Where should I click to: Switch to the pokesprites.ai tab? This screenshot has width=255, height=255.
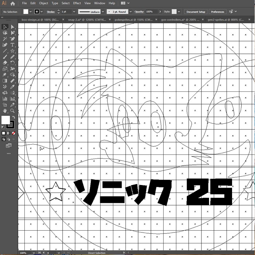tap(134, 20)
